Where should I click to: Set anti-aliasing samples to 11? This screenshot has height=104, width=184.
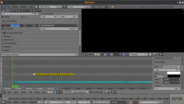click(24, 25)
